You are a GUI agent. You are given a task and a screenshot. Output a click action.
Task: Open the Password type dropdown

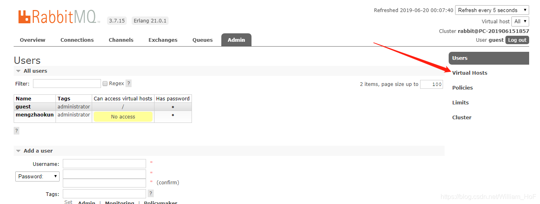pyautogui.click(x=37, y=176)
